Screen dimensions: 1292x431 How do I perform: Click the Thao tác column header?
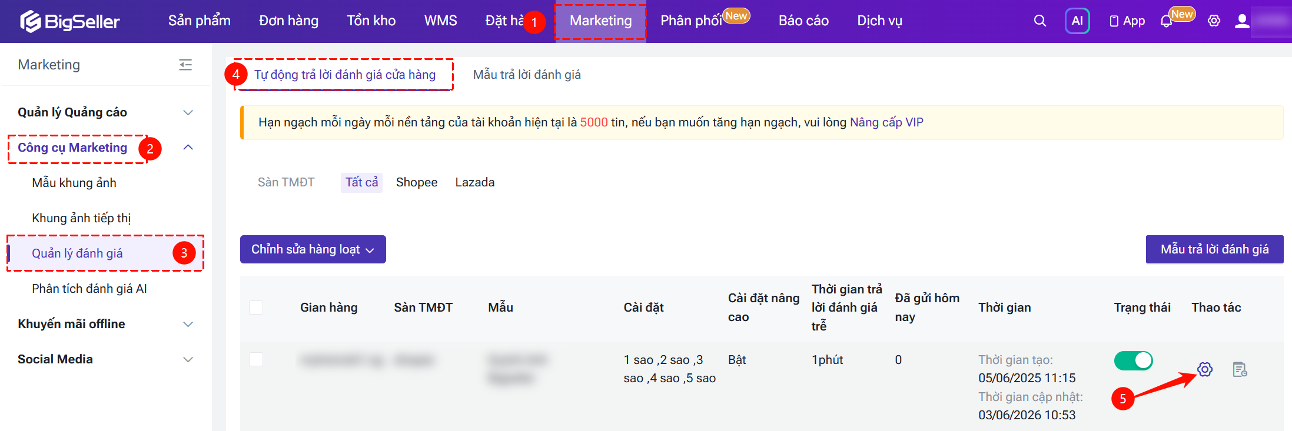coord(1216,308)
